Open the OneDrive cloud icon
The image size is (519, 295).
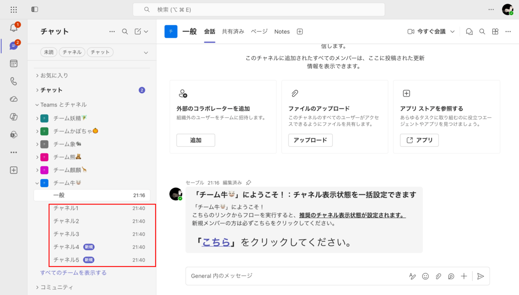tap(13, 99)
